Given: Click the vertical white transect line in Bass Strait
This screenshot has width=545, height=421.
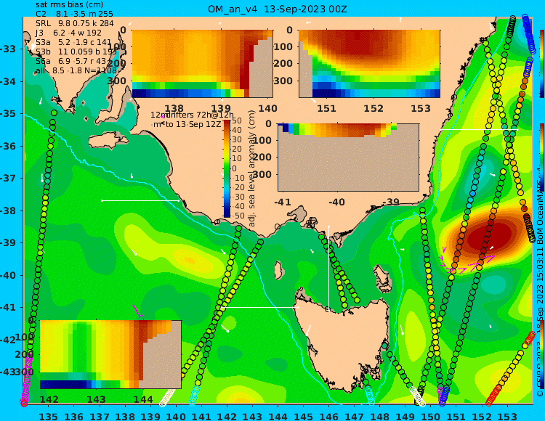Looking at the screenshot, I should (x=328, y=267).
